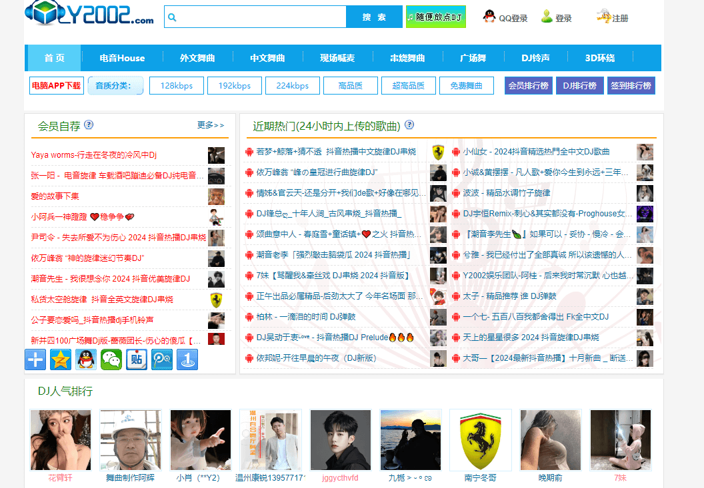Open DJ 南宁冬哥 Ferrari avatar
The width and height of the screenshot is (704, 488).
point(481,440)
